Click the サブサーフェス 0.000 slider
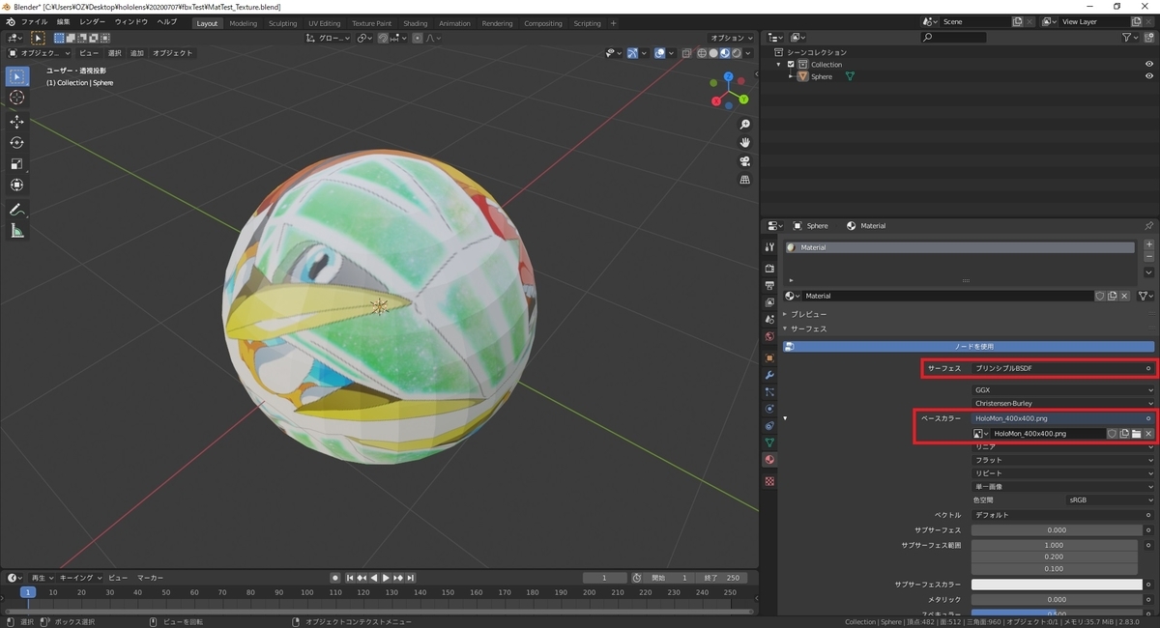Viewport: 1160px width, 628px height. [1057, 530]
